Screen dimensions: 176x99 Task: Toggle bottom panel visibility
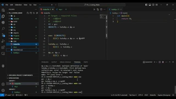pyautogui.click(x=150, y=5)
